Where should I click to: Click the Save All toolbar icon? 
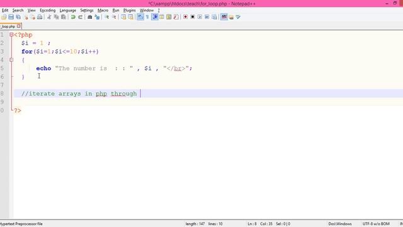(18, 17)
